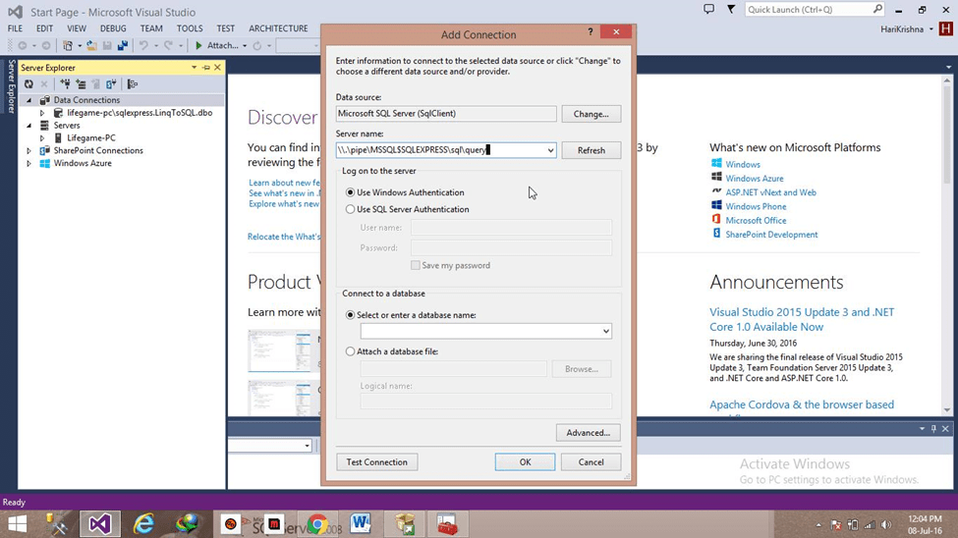Click the Quick Launch magnifier icon
958x538 pixels.
(878, 9)
